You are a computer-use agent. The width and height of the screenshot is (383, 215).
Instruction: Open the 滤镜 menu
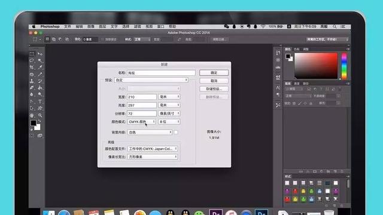click(137, 26)
